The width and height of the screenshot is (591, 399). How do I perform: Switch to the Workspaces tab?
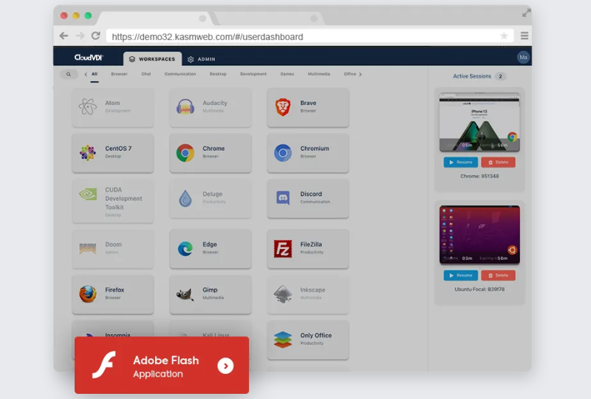[152, 59]
